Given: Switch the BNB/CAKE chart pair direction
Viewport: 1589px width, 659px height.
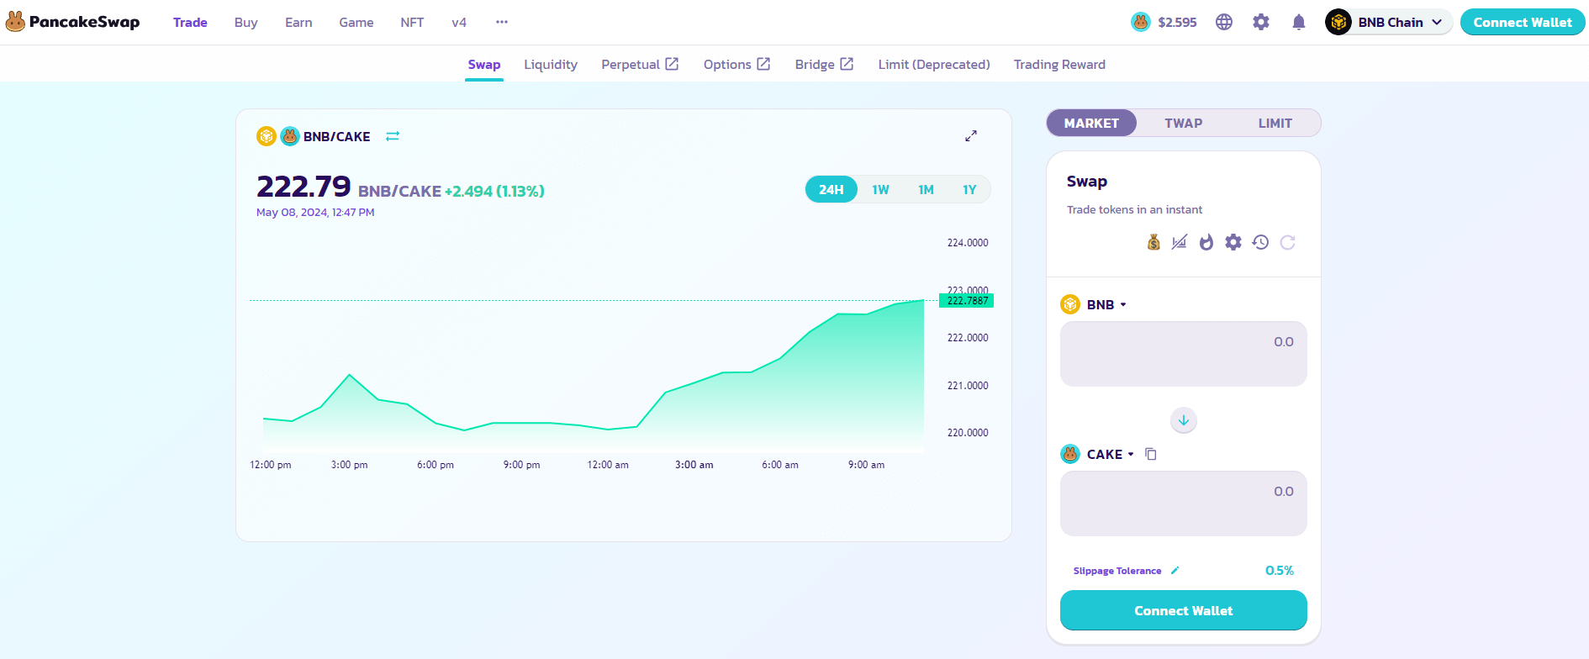Looking at the screenshot, I should pos(393,136).
